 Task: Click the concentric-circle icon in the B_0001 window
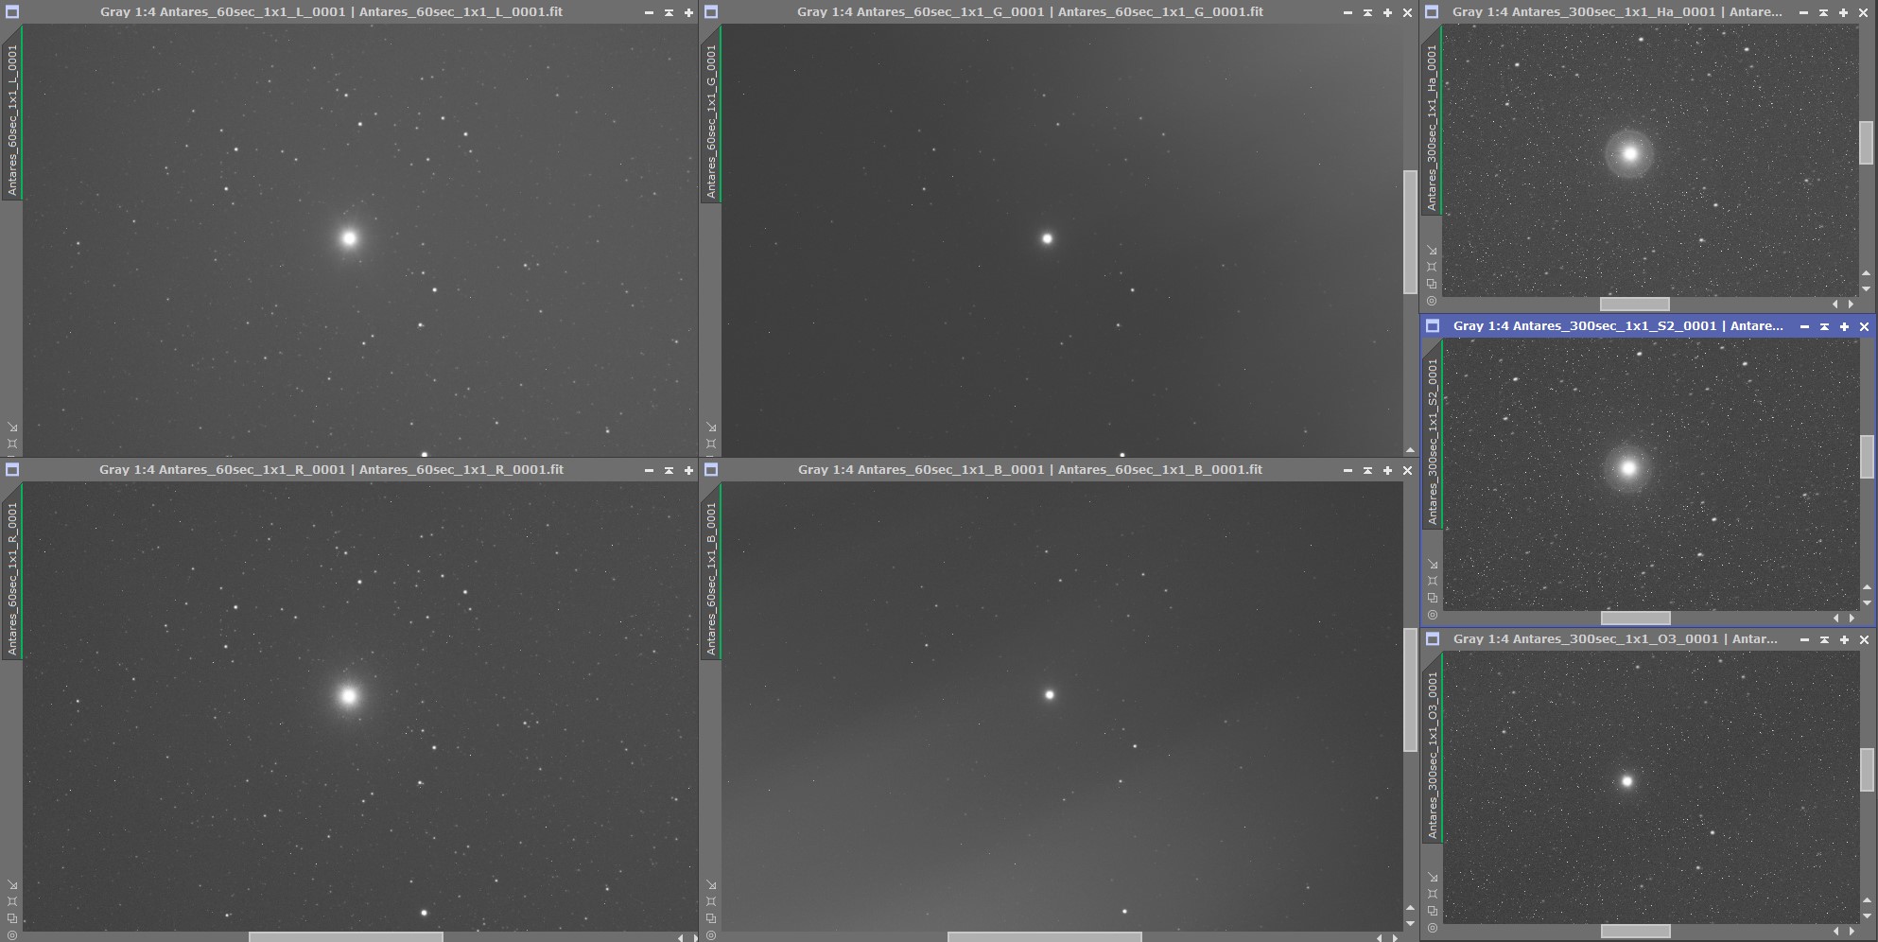click(x=711, y=935)
